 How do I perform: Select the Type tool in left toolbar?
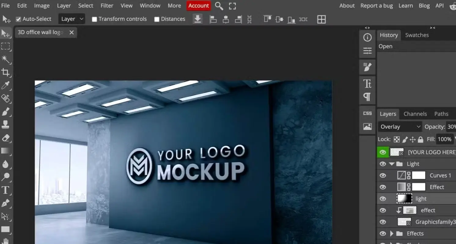[6, 190]
